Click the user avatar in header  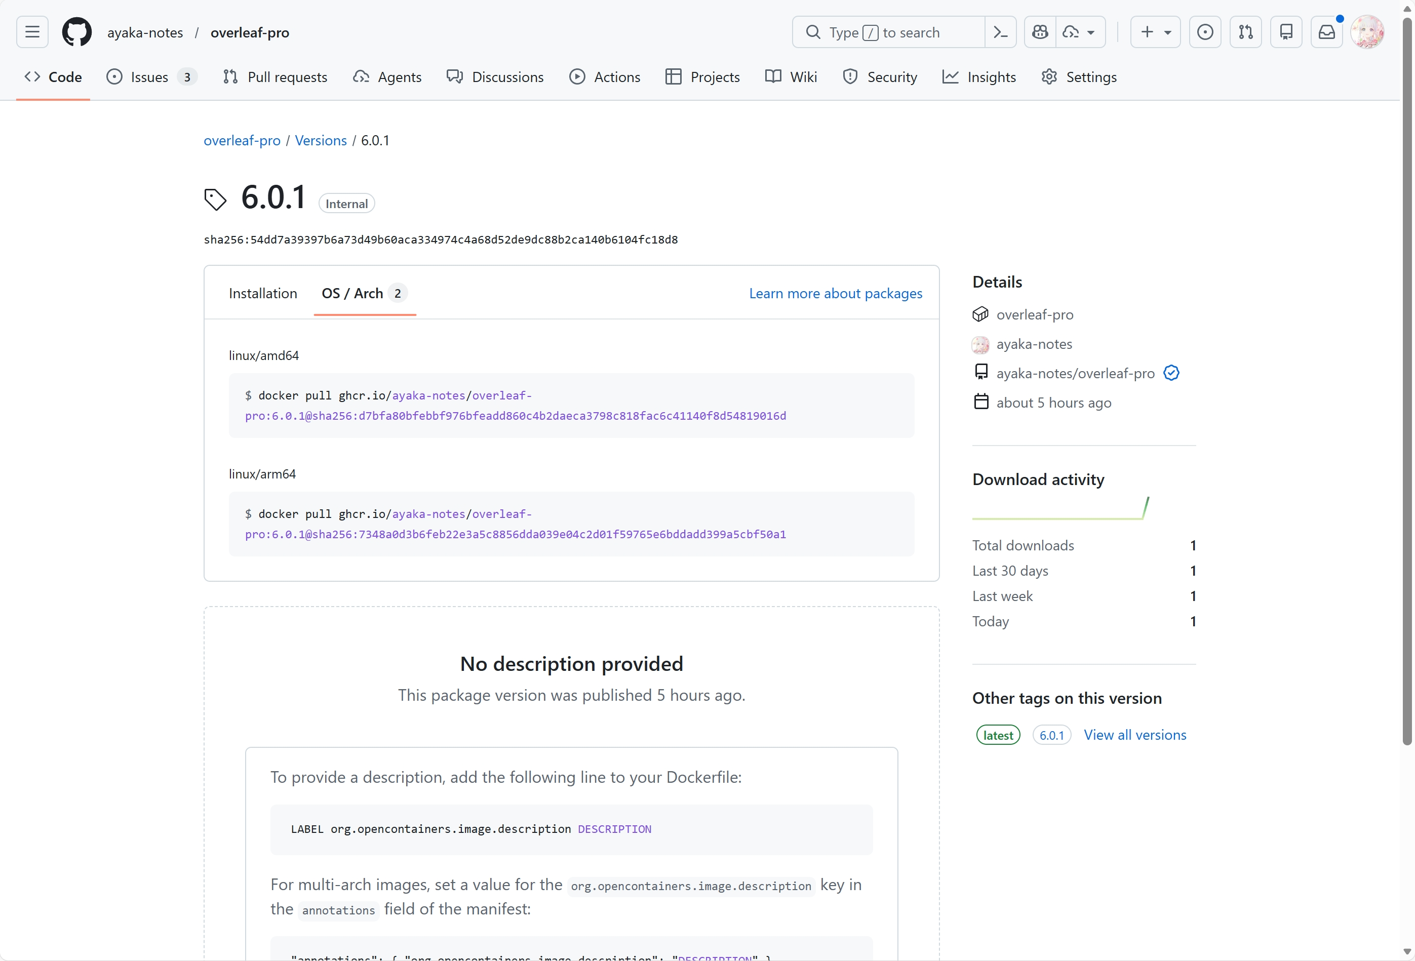pyautogui.click(x=1367, y=32)
